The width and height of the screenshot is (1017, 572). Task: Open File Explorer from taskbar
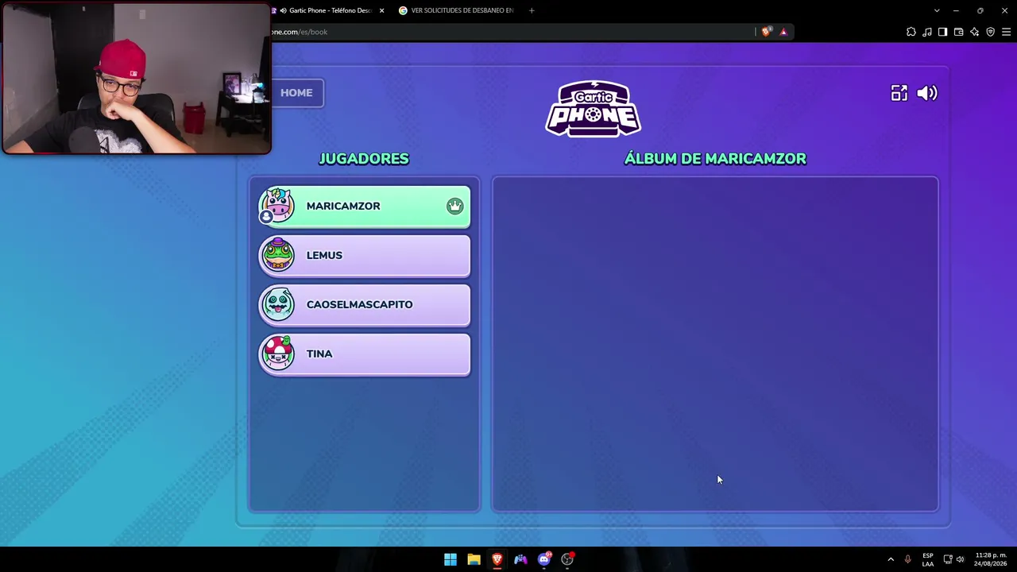coord(474,559)
